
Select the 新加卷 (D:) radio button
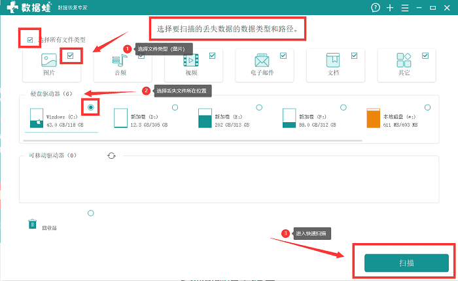(175, 107)
